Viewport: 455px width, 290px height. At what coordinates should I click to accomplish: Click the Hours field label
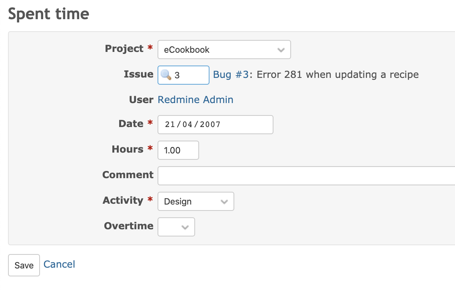[128, 149]
